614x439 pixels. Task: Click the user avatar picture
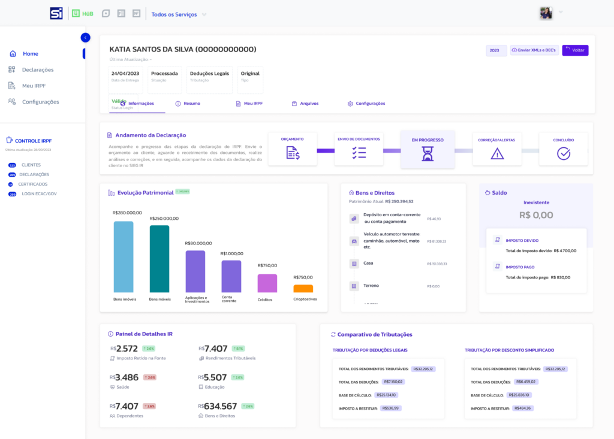click(546, 13)
